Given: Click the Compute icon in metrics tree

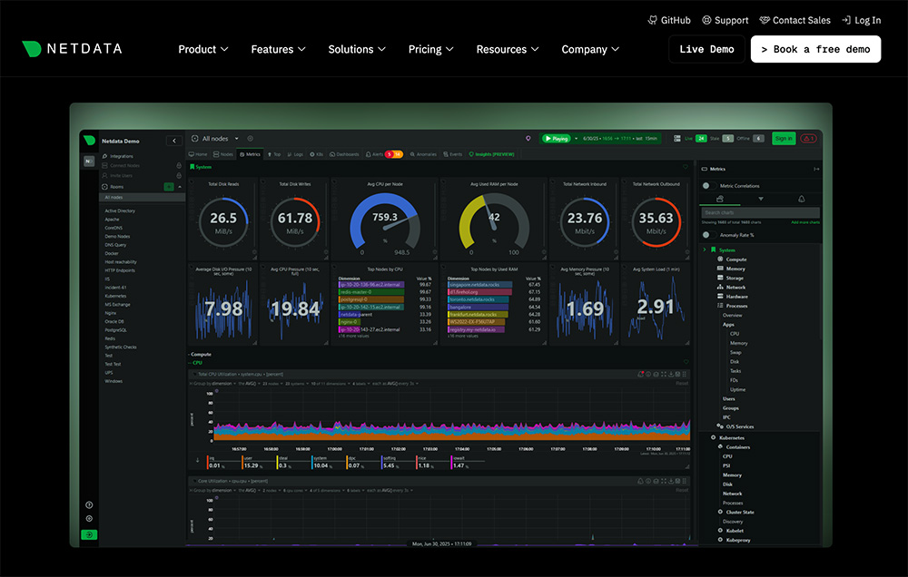Looking at the screenshot, I should [720, 259].
